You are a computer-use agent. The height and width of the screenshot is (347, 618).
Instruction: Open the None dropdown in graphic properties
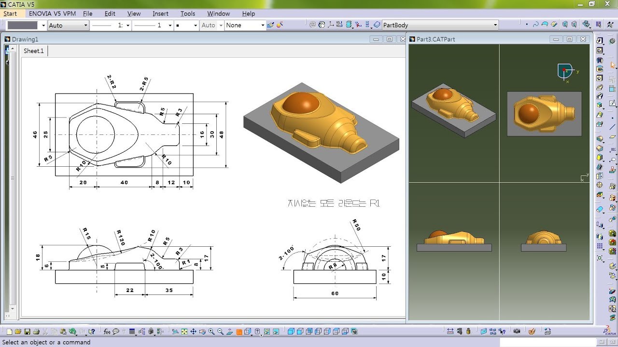click(x=245, y=25)
